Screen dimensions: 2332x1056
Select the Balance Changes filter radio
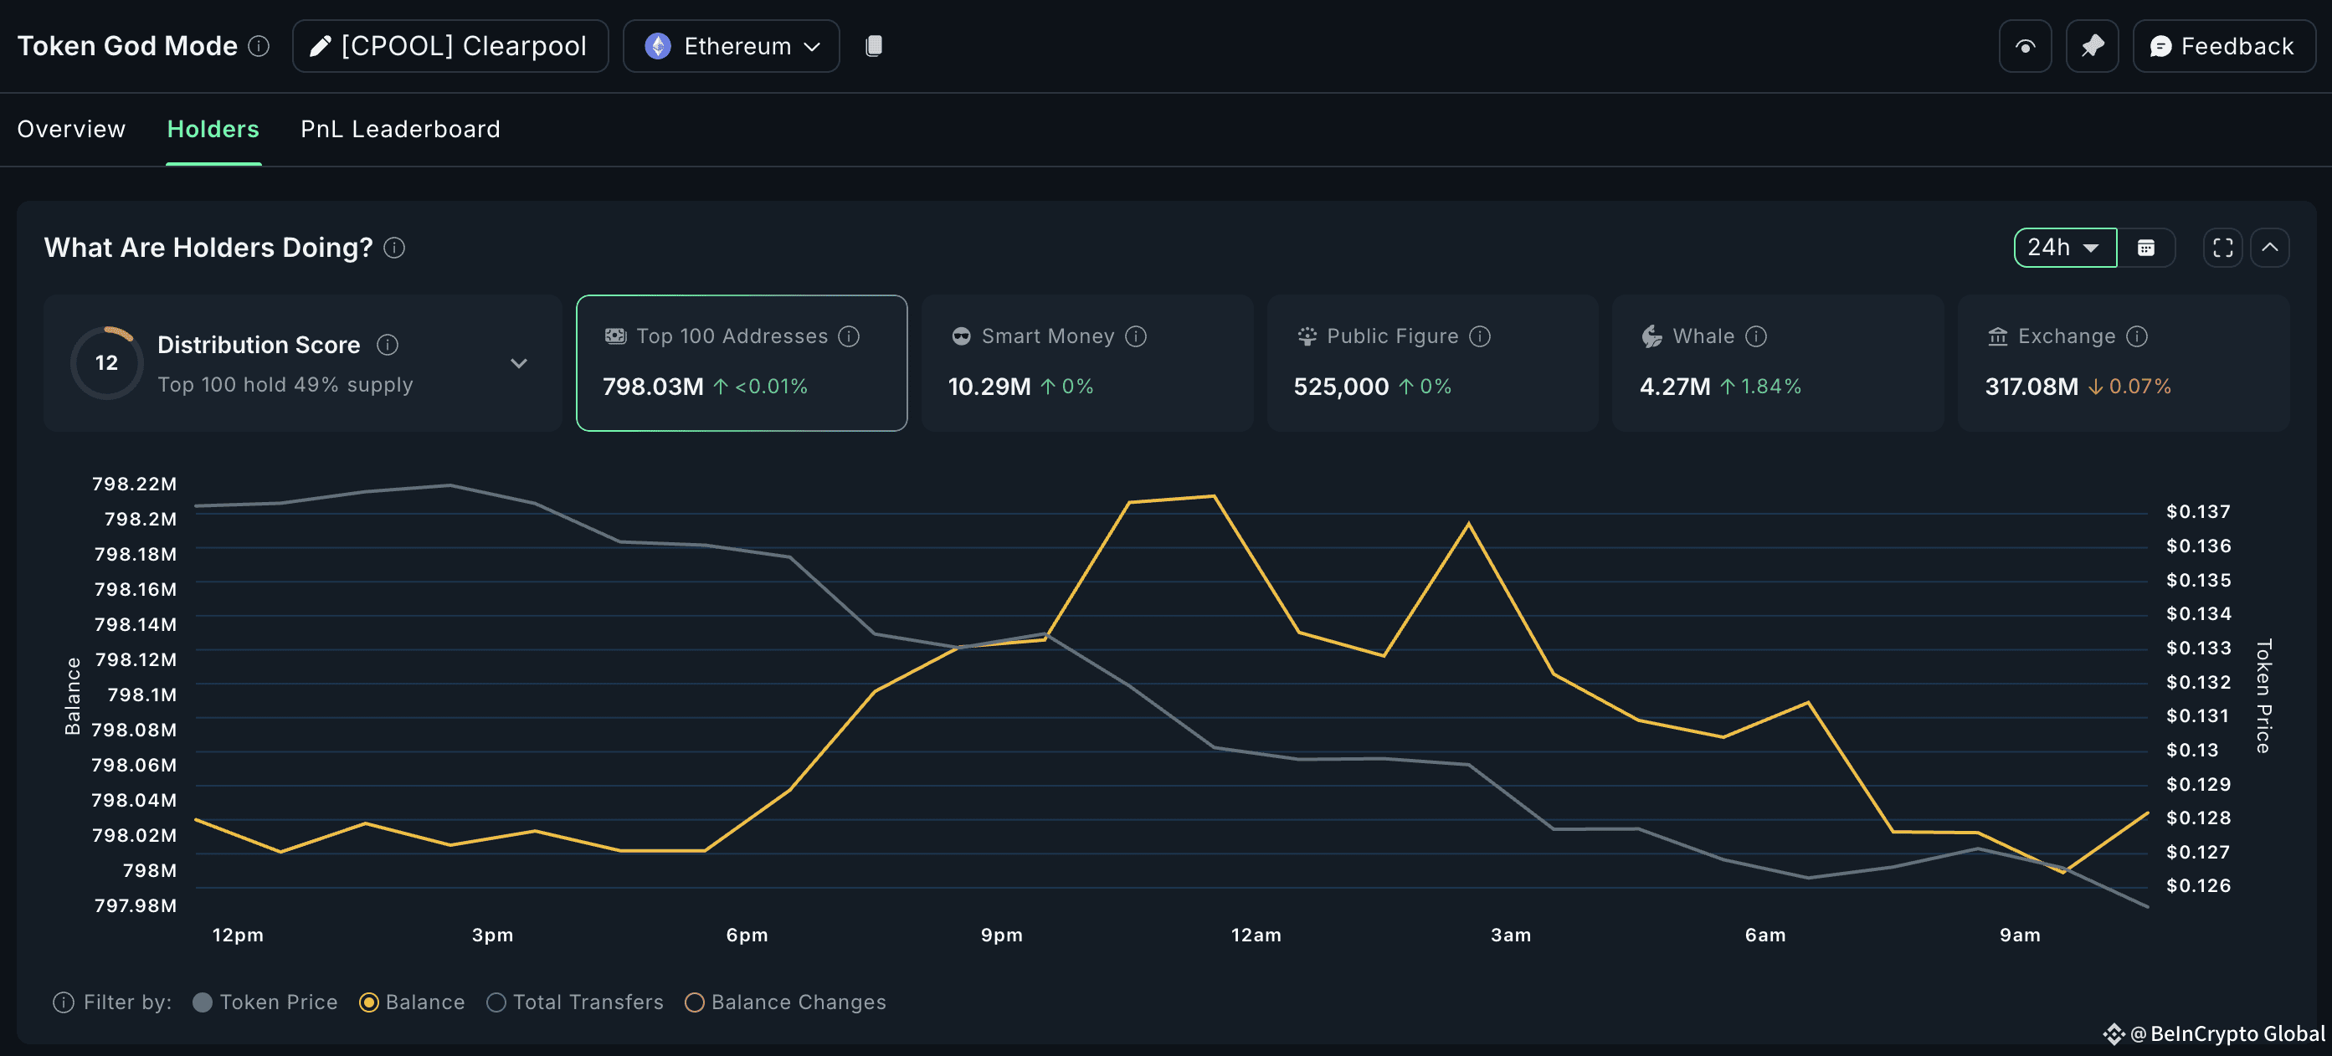click(x=695, y=1002)
